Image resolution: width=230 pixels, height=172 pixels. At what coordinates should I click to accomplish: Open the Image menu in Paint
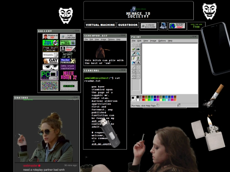(153, 41)
